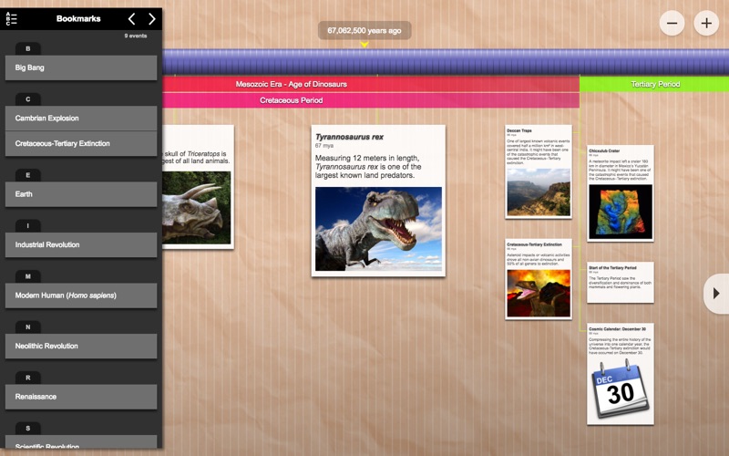Click the '67 mya' text on T. rex card
The image size is (729, 456).
pyautogui.click(x=324, y=146)
